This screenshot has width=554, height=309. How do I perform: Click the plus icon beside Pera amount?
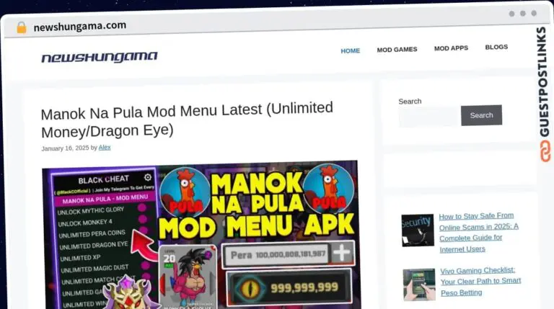point(342,253)
